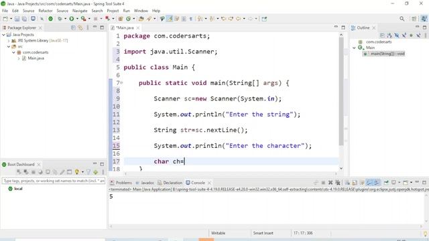Screen dimensions: 429x241
Task: Open Debug button dropdown arrow
Action: pyautogui.click(x=66, y=19)
